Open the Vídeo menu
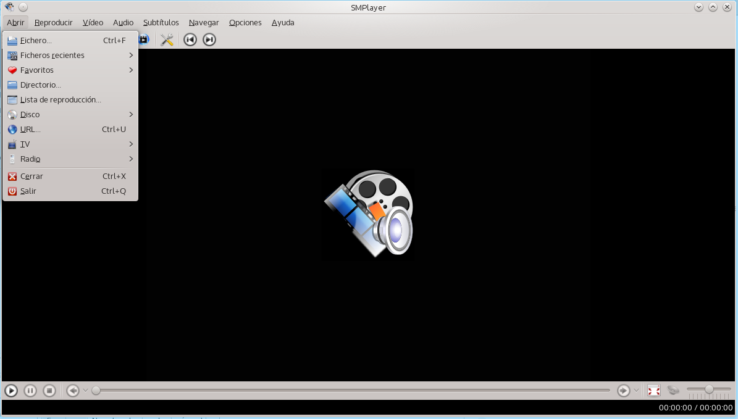738x419 pixels. click(x=93, y=23)
